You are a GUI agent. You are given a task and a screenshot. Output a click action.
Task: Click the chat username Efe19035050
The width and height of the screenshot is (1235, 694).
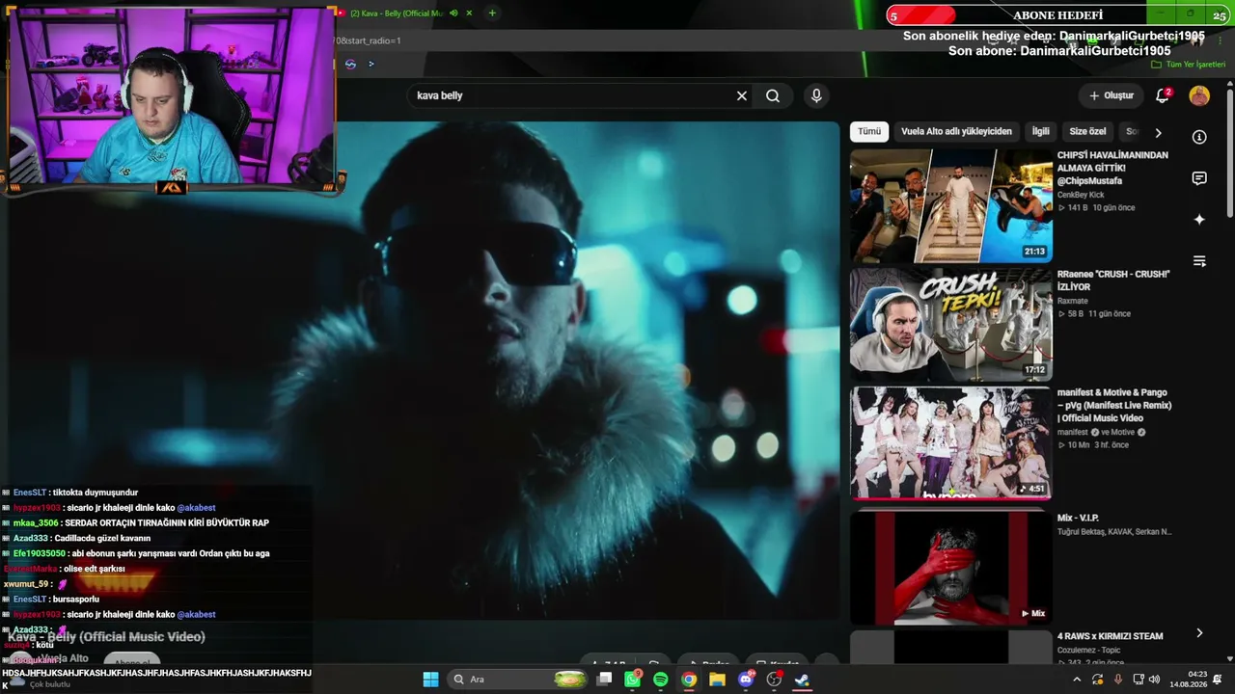coord(40,554)
